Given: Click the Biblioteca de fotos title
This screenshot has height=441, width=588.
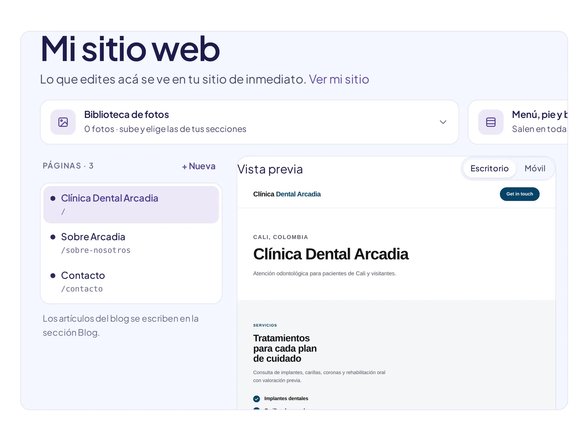Looking at the screenshot, I should point(126,115).
